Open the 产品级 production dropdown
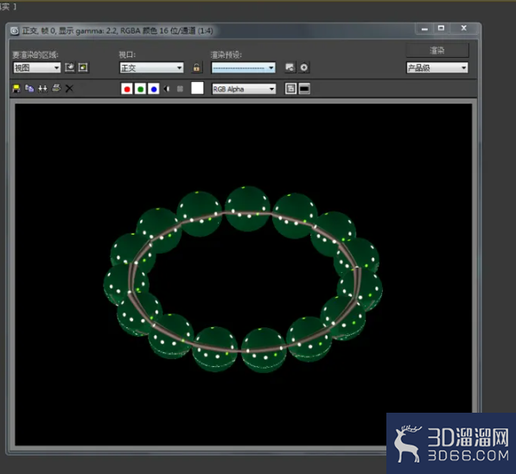The height and width of the screenshot is (474, 516). (x=437, y=67)
